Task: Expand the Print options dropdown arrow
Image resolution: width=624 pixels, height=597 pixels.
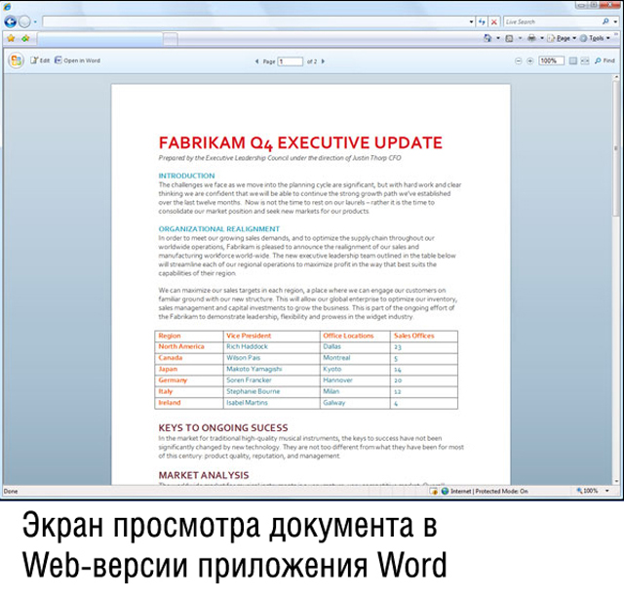Action: point(542,38)
